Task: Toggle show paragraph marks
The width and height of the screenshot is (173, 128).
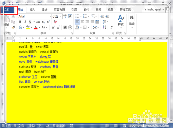Action: click(x=111, y=27)
